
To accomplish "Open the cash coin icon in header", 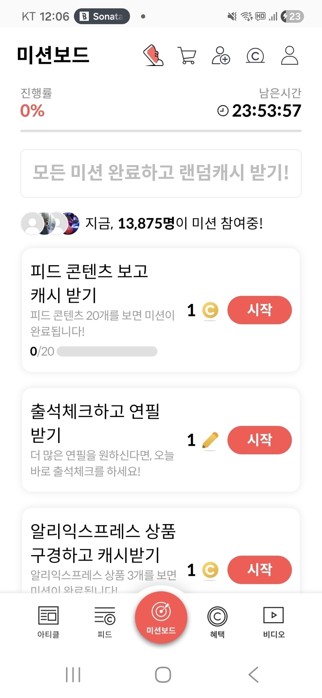I will click(x=255, y=56).
